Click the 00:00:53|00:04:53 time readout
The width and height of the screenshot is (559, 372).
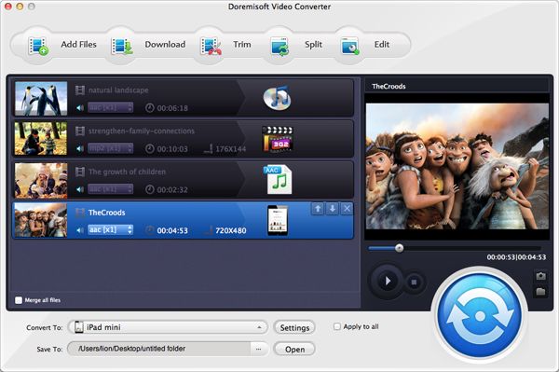coord(516,257)
